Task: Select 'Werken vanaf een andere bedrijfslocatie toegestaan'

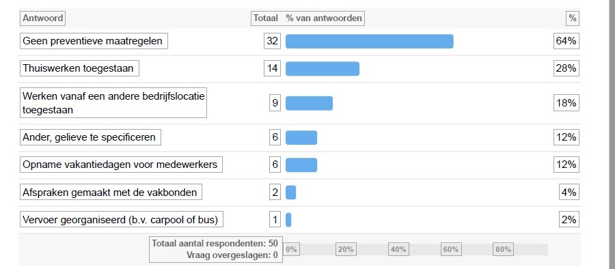Action: click(113, 102)
